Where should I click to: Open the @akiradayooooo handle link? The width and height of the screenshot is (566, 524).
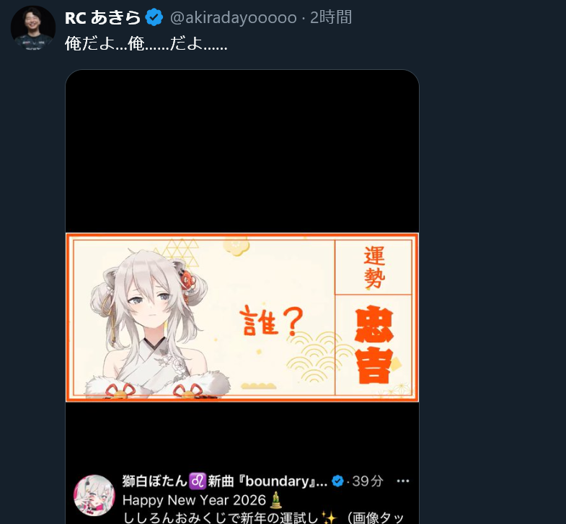233,18
